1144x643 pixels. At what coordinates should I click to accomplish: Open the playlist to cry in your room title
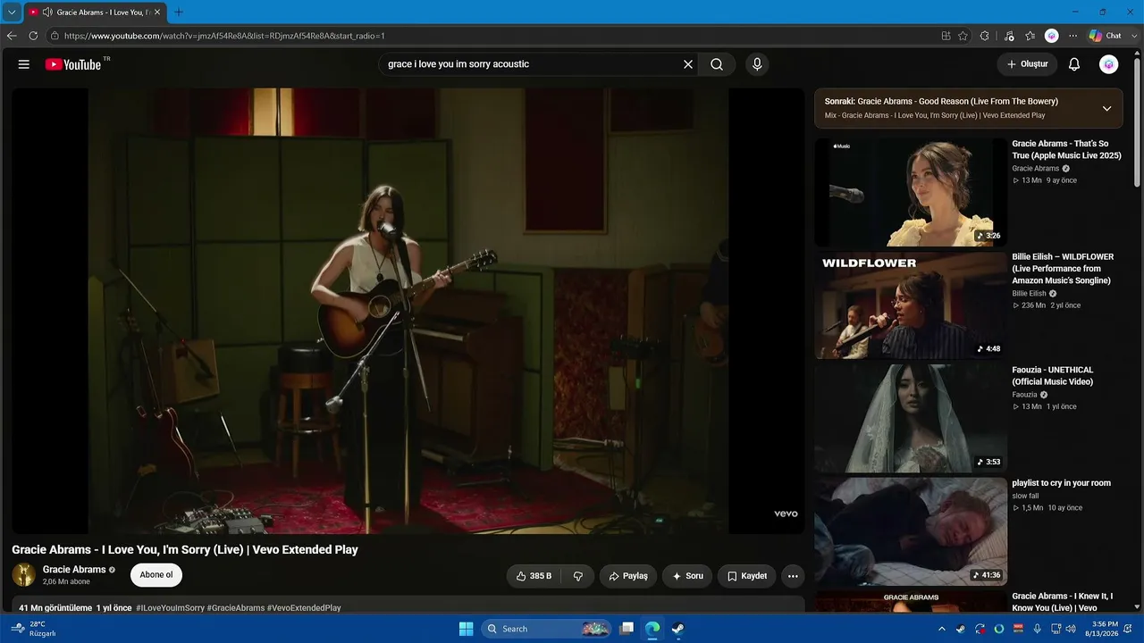[1061, 483]
